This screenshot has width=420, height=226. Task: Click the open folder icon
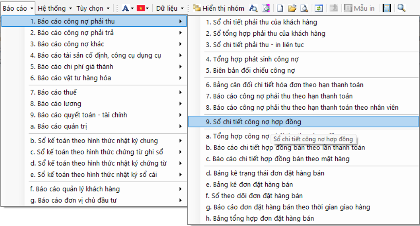(x=292, y=8)
